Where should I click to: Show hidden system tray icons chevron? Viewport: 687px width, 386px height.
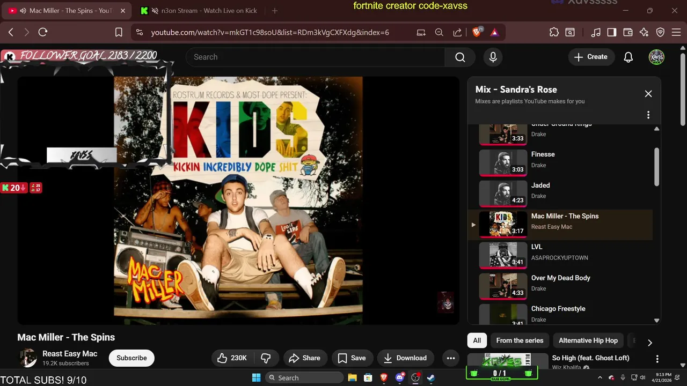click(x=599, y=377)
